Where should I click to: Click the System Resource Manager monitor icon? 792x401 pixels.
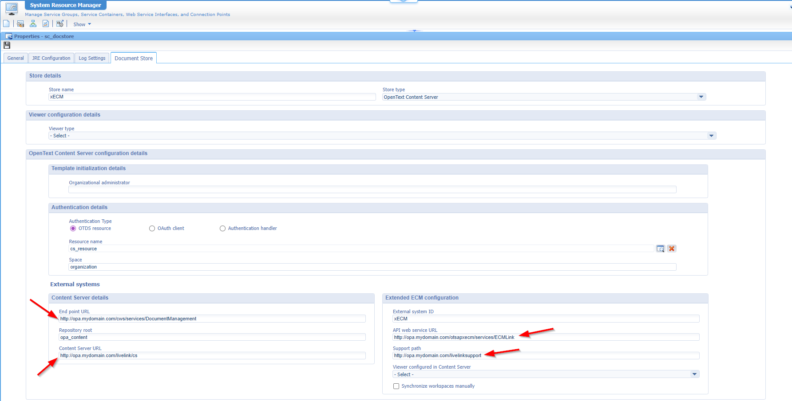(x=12, y=8)
